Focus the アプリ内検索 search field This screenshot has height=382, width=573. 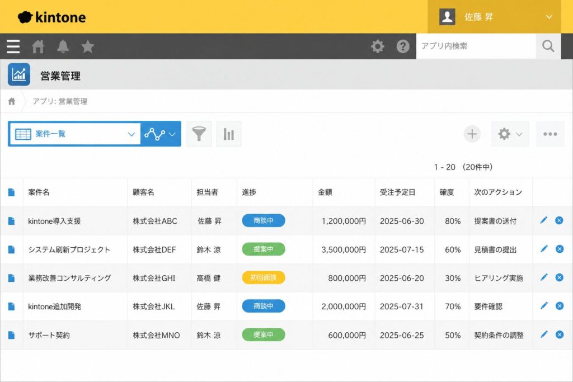(476, 46)
